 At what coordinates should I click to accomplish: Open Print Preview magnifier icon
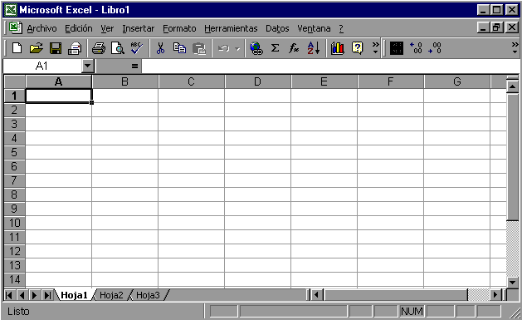[x=118, y=48]
